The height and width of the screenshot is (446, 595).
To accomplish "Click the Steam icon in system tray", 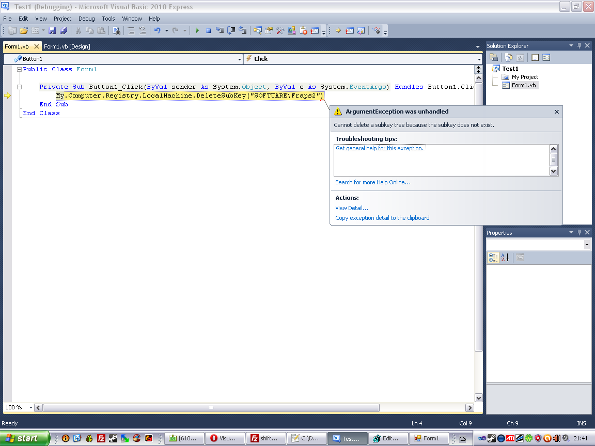I will tap(491, 438).
